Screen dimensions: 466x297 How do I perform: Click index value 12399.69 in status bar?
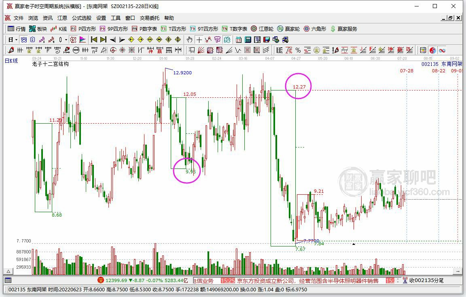[x=116, y=280]
